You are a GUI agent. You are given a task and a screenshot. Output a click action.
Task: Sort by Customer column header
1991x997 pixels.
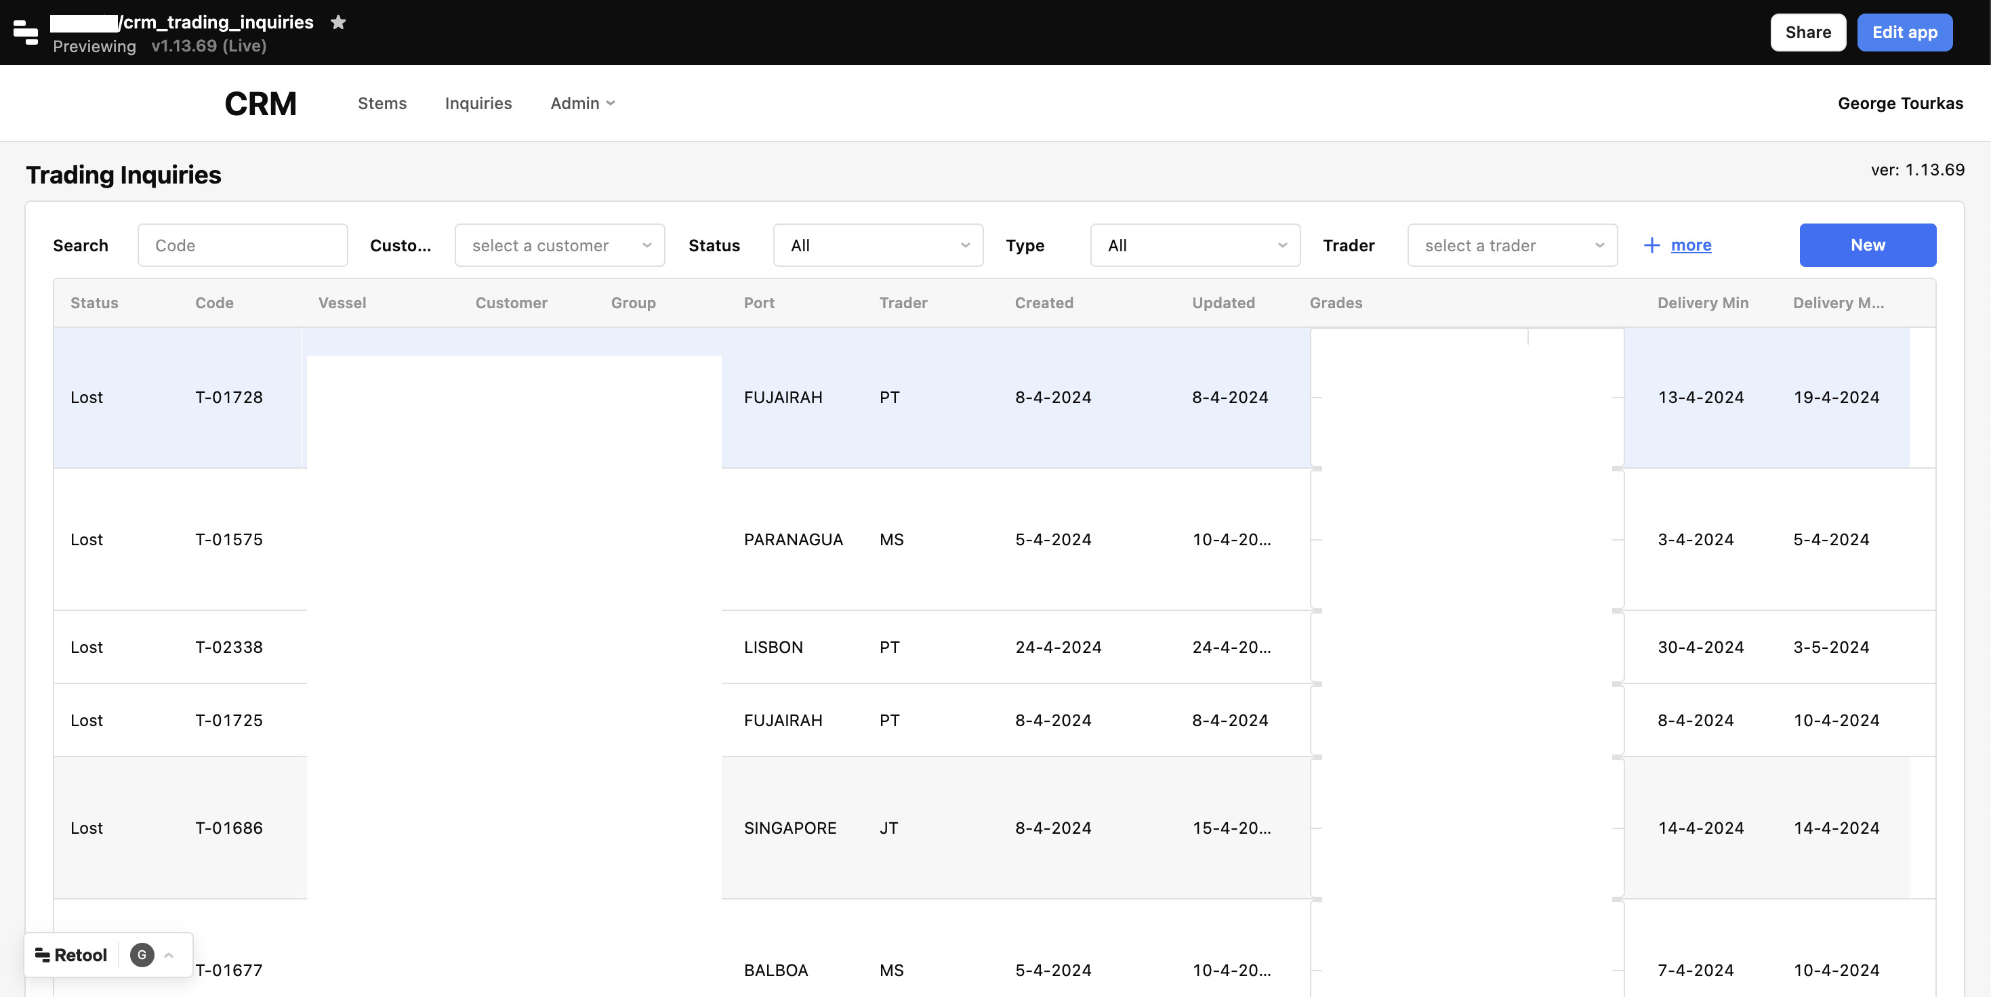[511, 303]
